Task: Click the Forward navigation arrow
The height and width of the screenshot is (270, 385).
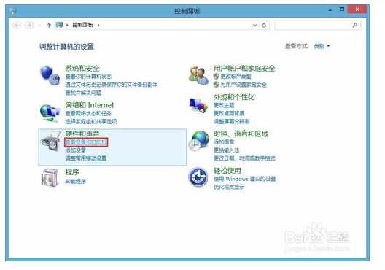Action: (29, 26)
